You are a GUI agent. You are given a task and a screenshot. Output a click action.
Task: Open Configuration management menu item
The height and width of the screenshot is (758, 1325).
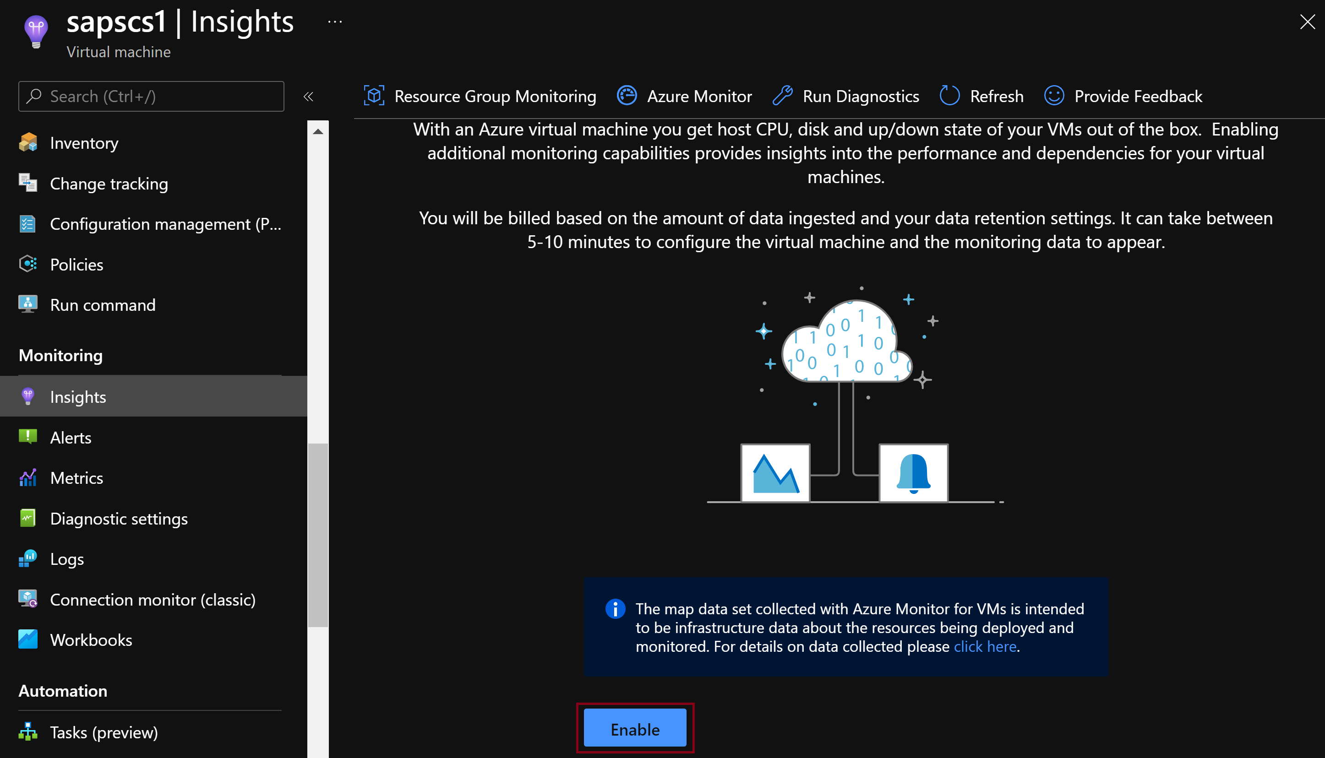153,224
